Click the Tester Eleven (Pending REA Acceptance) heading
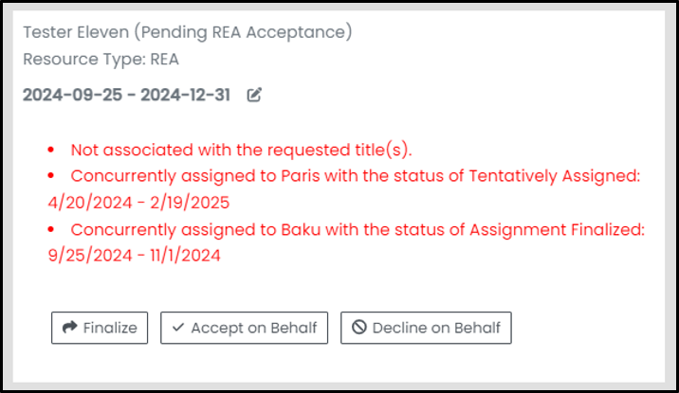Viewport: 679px width, 393px height. [188, 32]
